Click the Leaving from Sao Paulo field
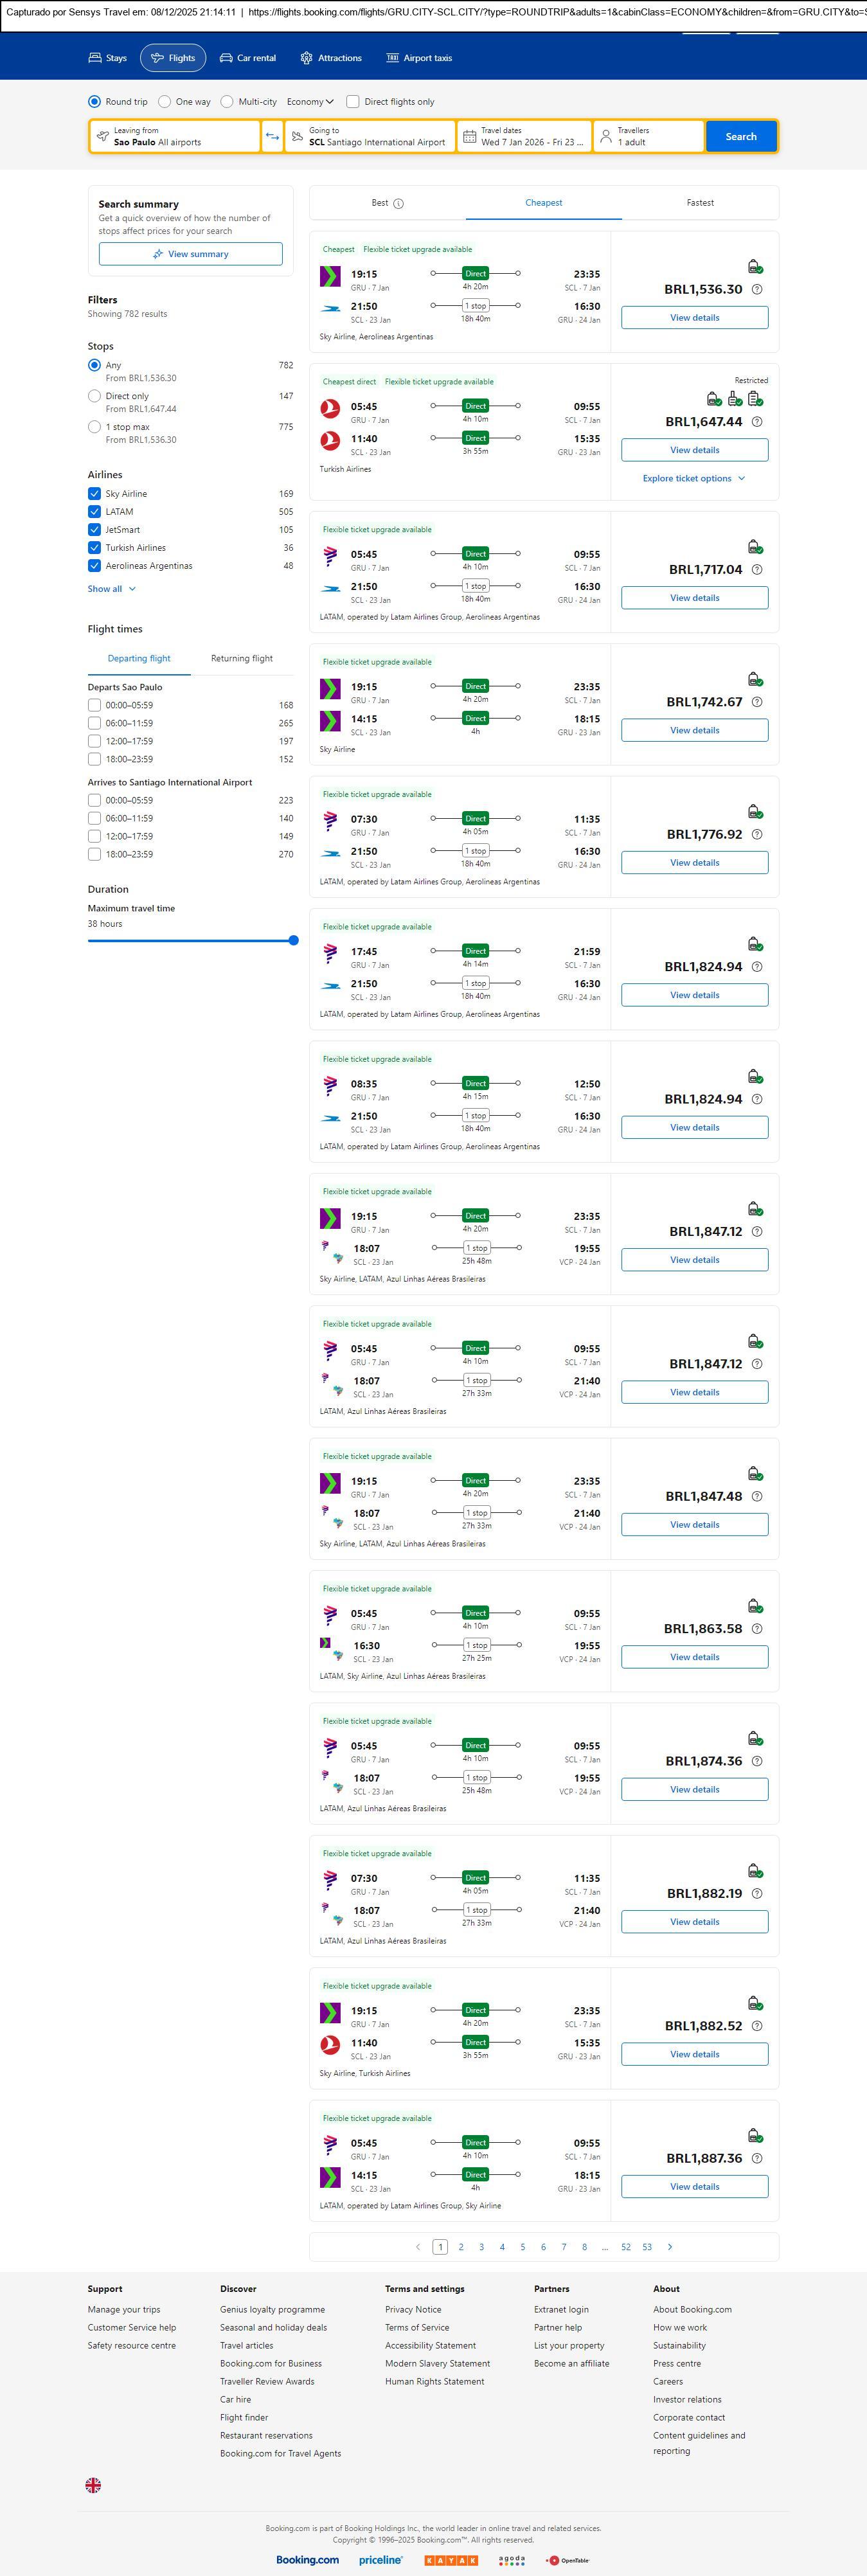Viewport: 867px width, 2576px height. 175,137
